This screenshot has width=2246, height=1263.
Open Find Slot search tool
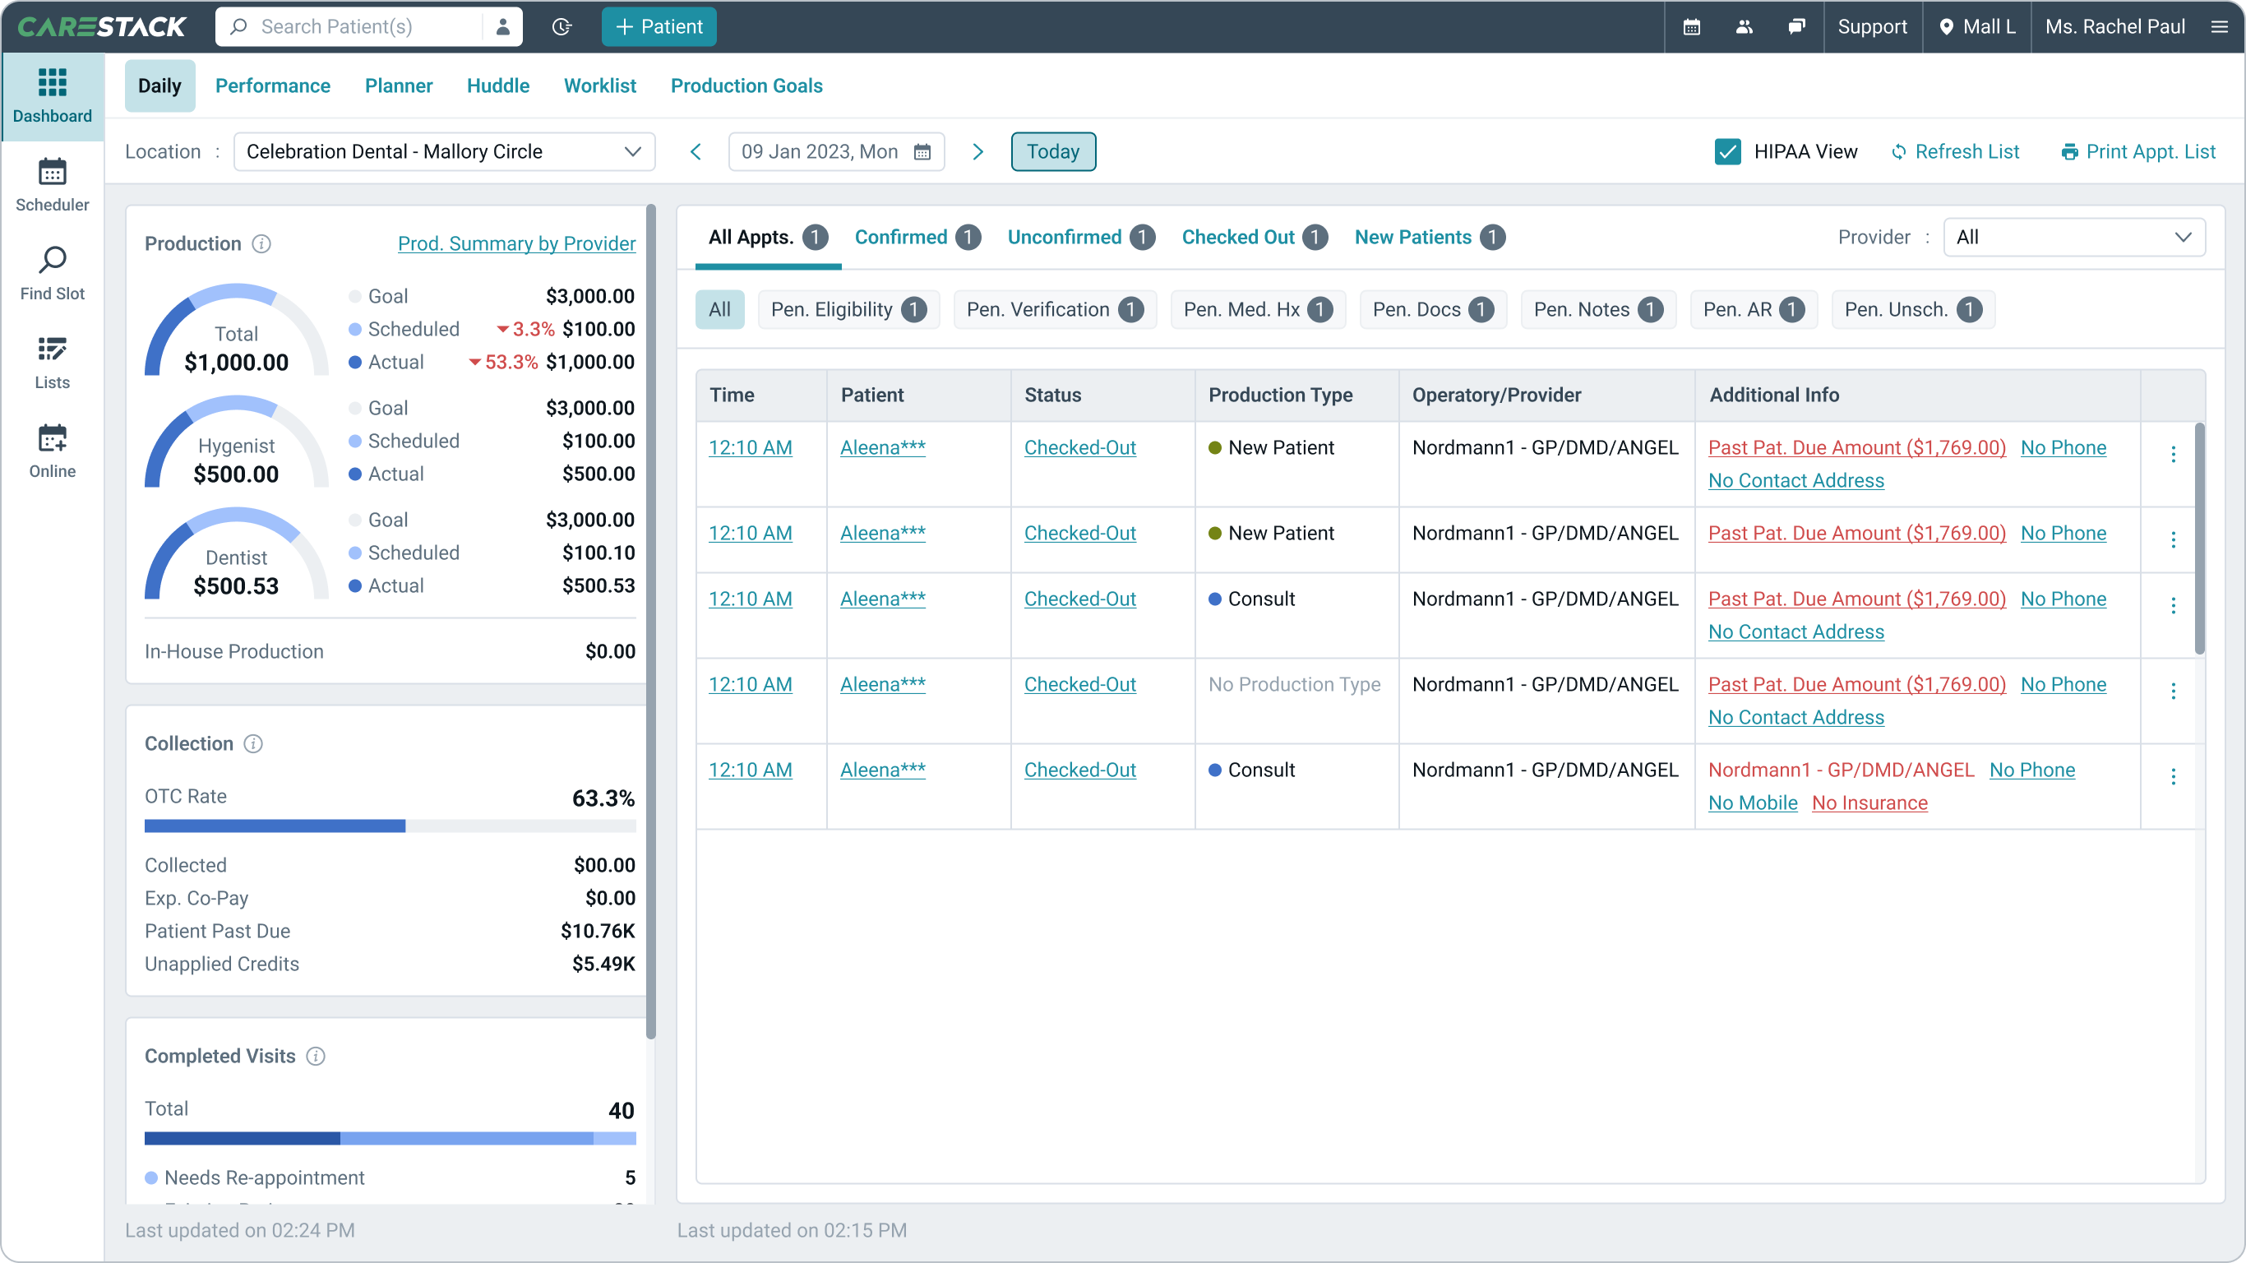(53, 274)
